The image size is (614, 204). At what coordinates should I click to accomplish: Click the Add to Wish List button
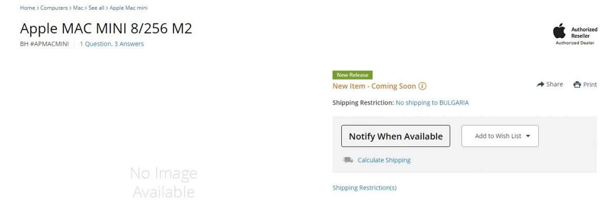[500, 136]
